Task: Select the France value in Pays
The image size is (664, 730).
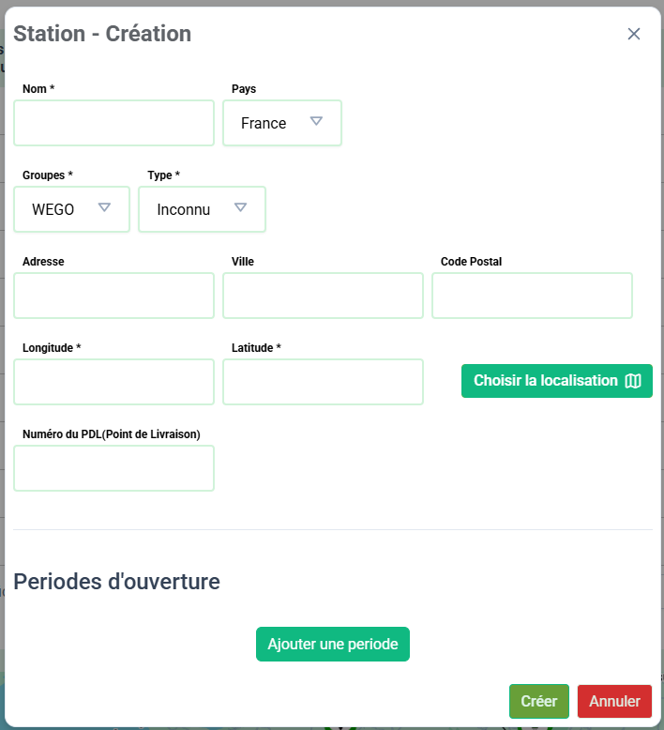Action: [x=264, y=123]
